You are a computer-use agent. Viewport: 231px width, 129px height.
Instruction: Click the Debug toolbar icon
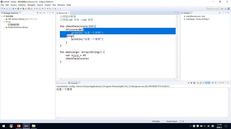[13, 9]
